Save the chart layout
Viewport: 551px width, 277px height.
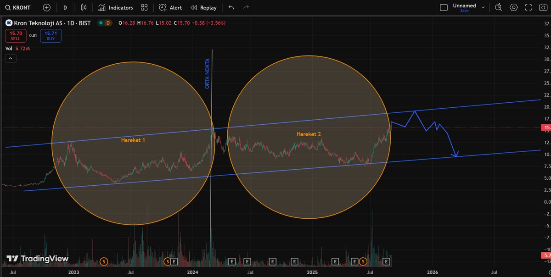click(464, 11)
